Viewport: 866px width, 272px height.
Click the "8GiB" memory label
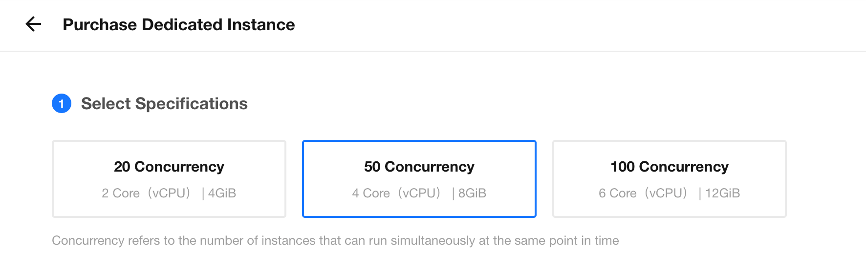point(472,194)
